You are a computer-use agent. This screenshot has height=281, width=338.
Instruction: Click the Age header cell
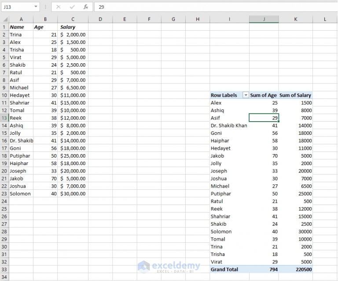(45, 27)
